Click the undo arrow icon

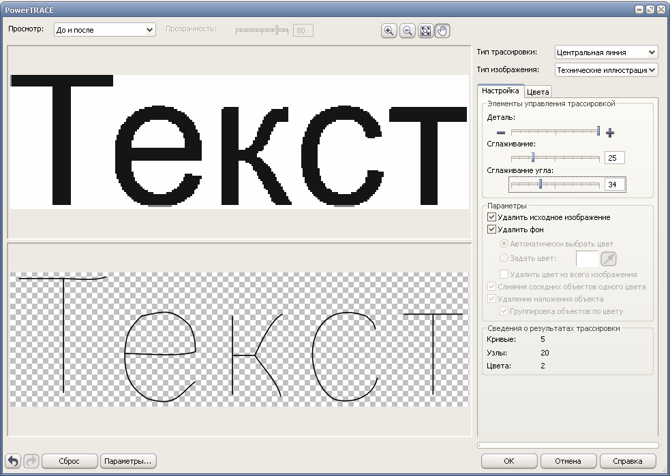pos(13,461)
